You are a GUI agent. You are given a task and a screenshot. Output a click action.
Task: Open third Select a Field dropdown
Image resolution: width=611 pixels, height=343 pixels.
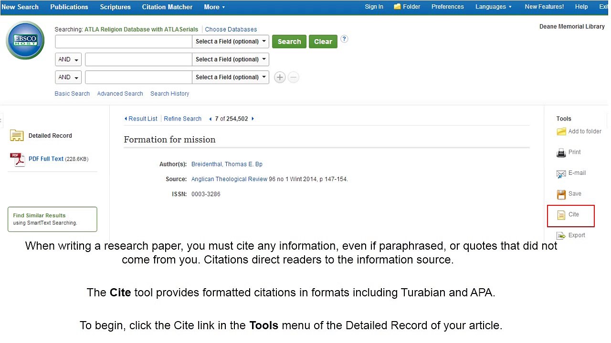[231, 77]
